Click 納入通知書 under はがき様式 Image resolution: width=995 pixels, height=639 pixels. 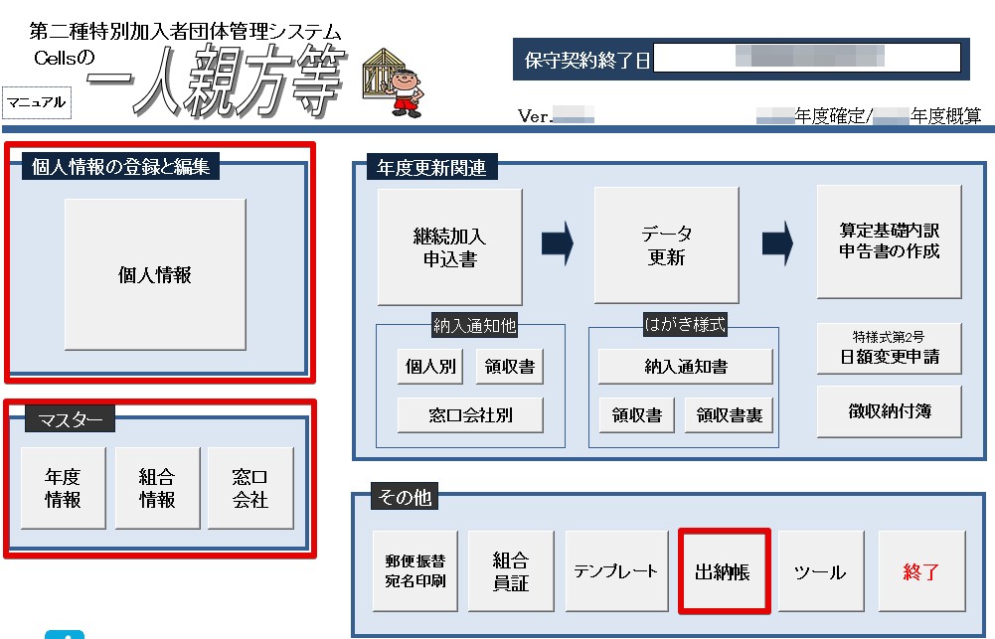[684, 366]
